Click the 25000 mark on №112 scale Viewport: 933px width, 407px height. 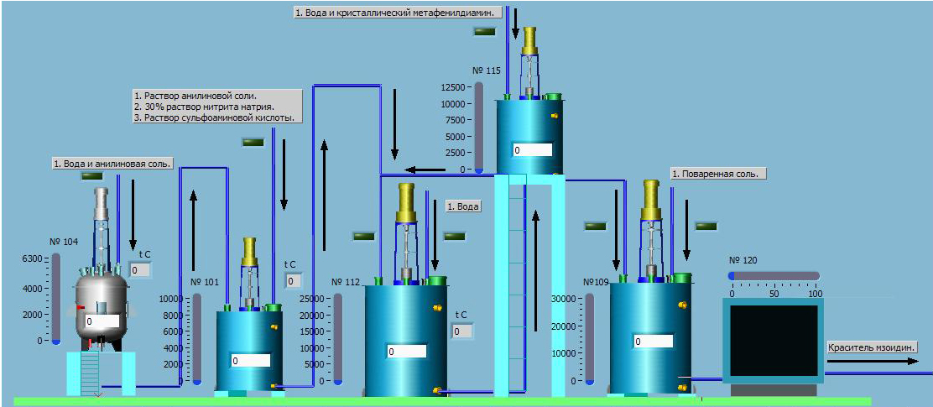pos(311,298)
